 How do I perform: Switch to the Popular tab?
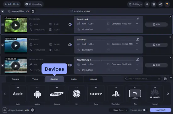[15, 79]
